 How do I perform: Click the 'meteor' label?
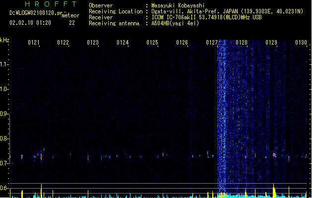(70, 15)
